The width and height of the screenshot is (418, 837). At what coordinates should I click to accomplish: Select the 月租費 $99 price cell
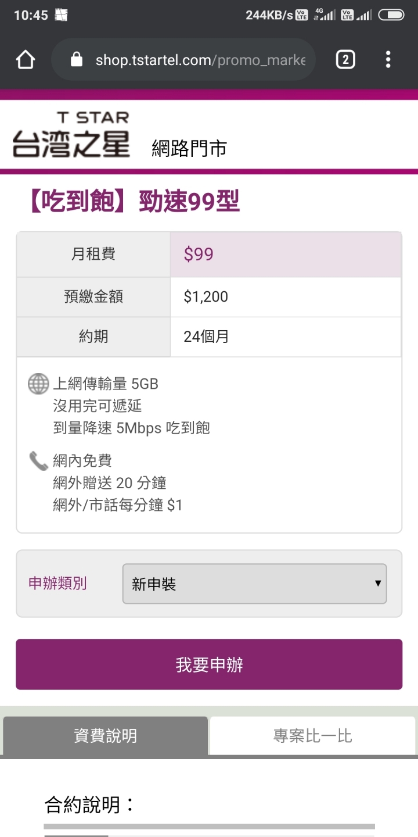(x=285, y=254)
